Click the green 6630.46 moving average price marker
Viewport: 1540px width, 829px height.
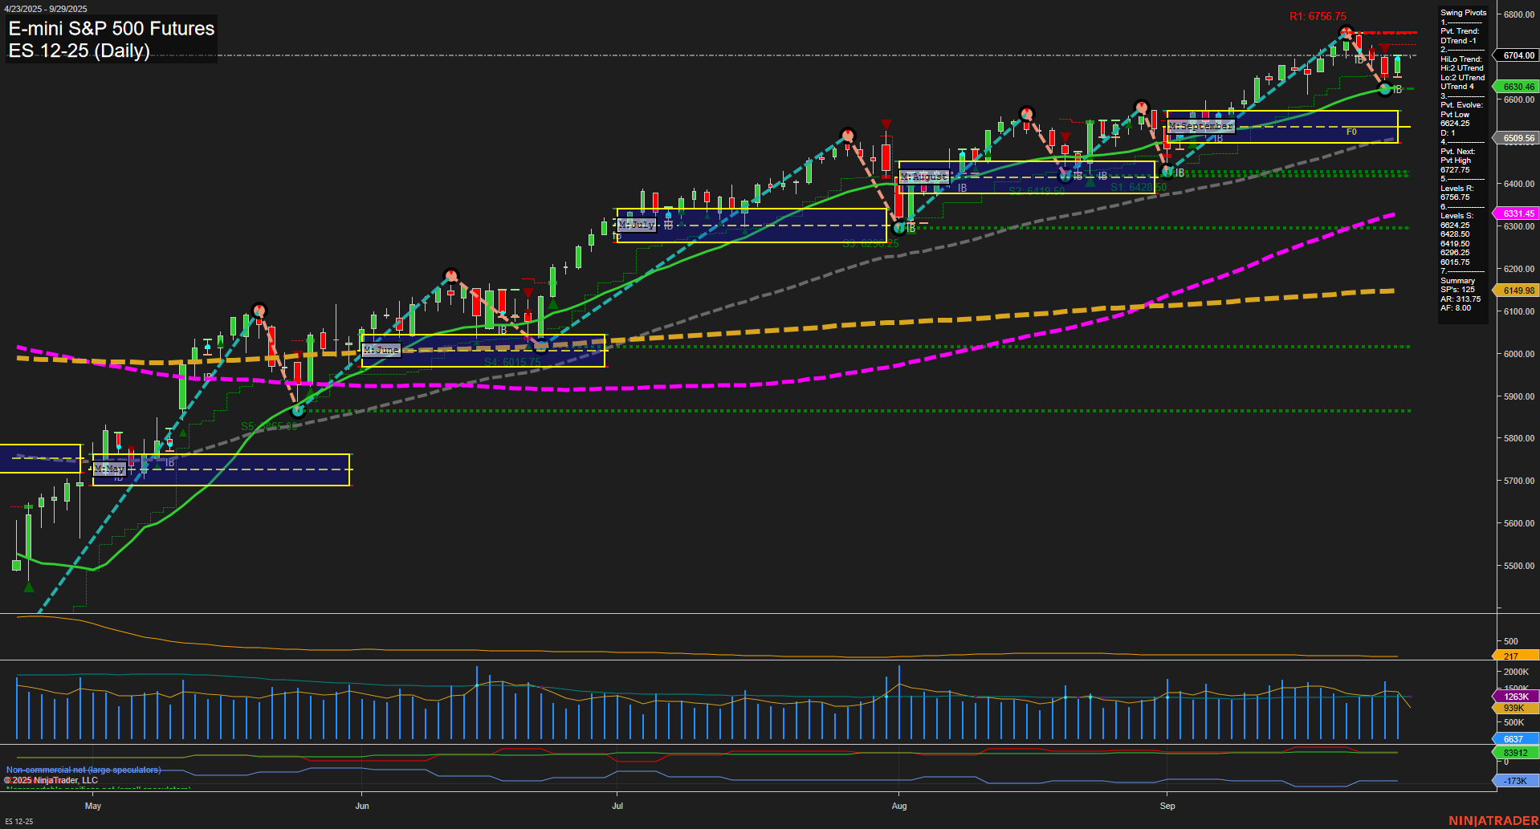point(1518,86)
